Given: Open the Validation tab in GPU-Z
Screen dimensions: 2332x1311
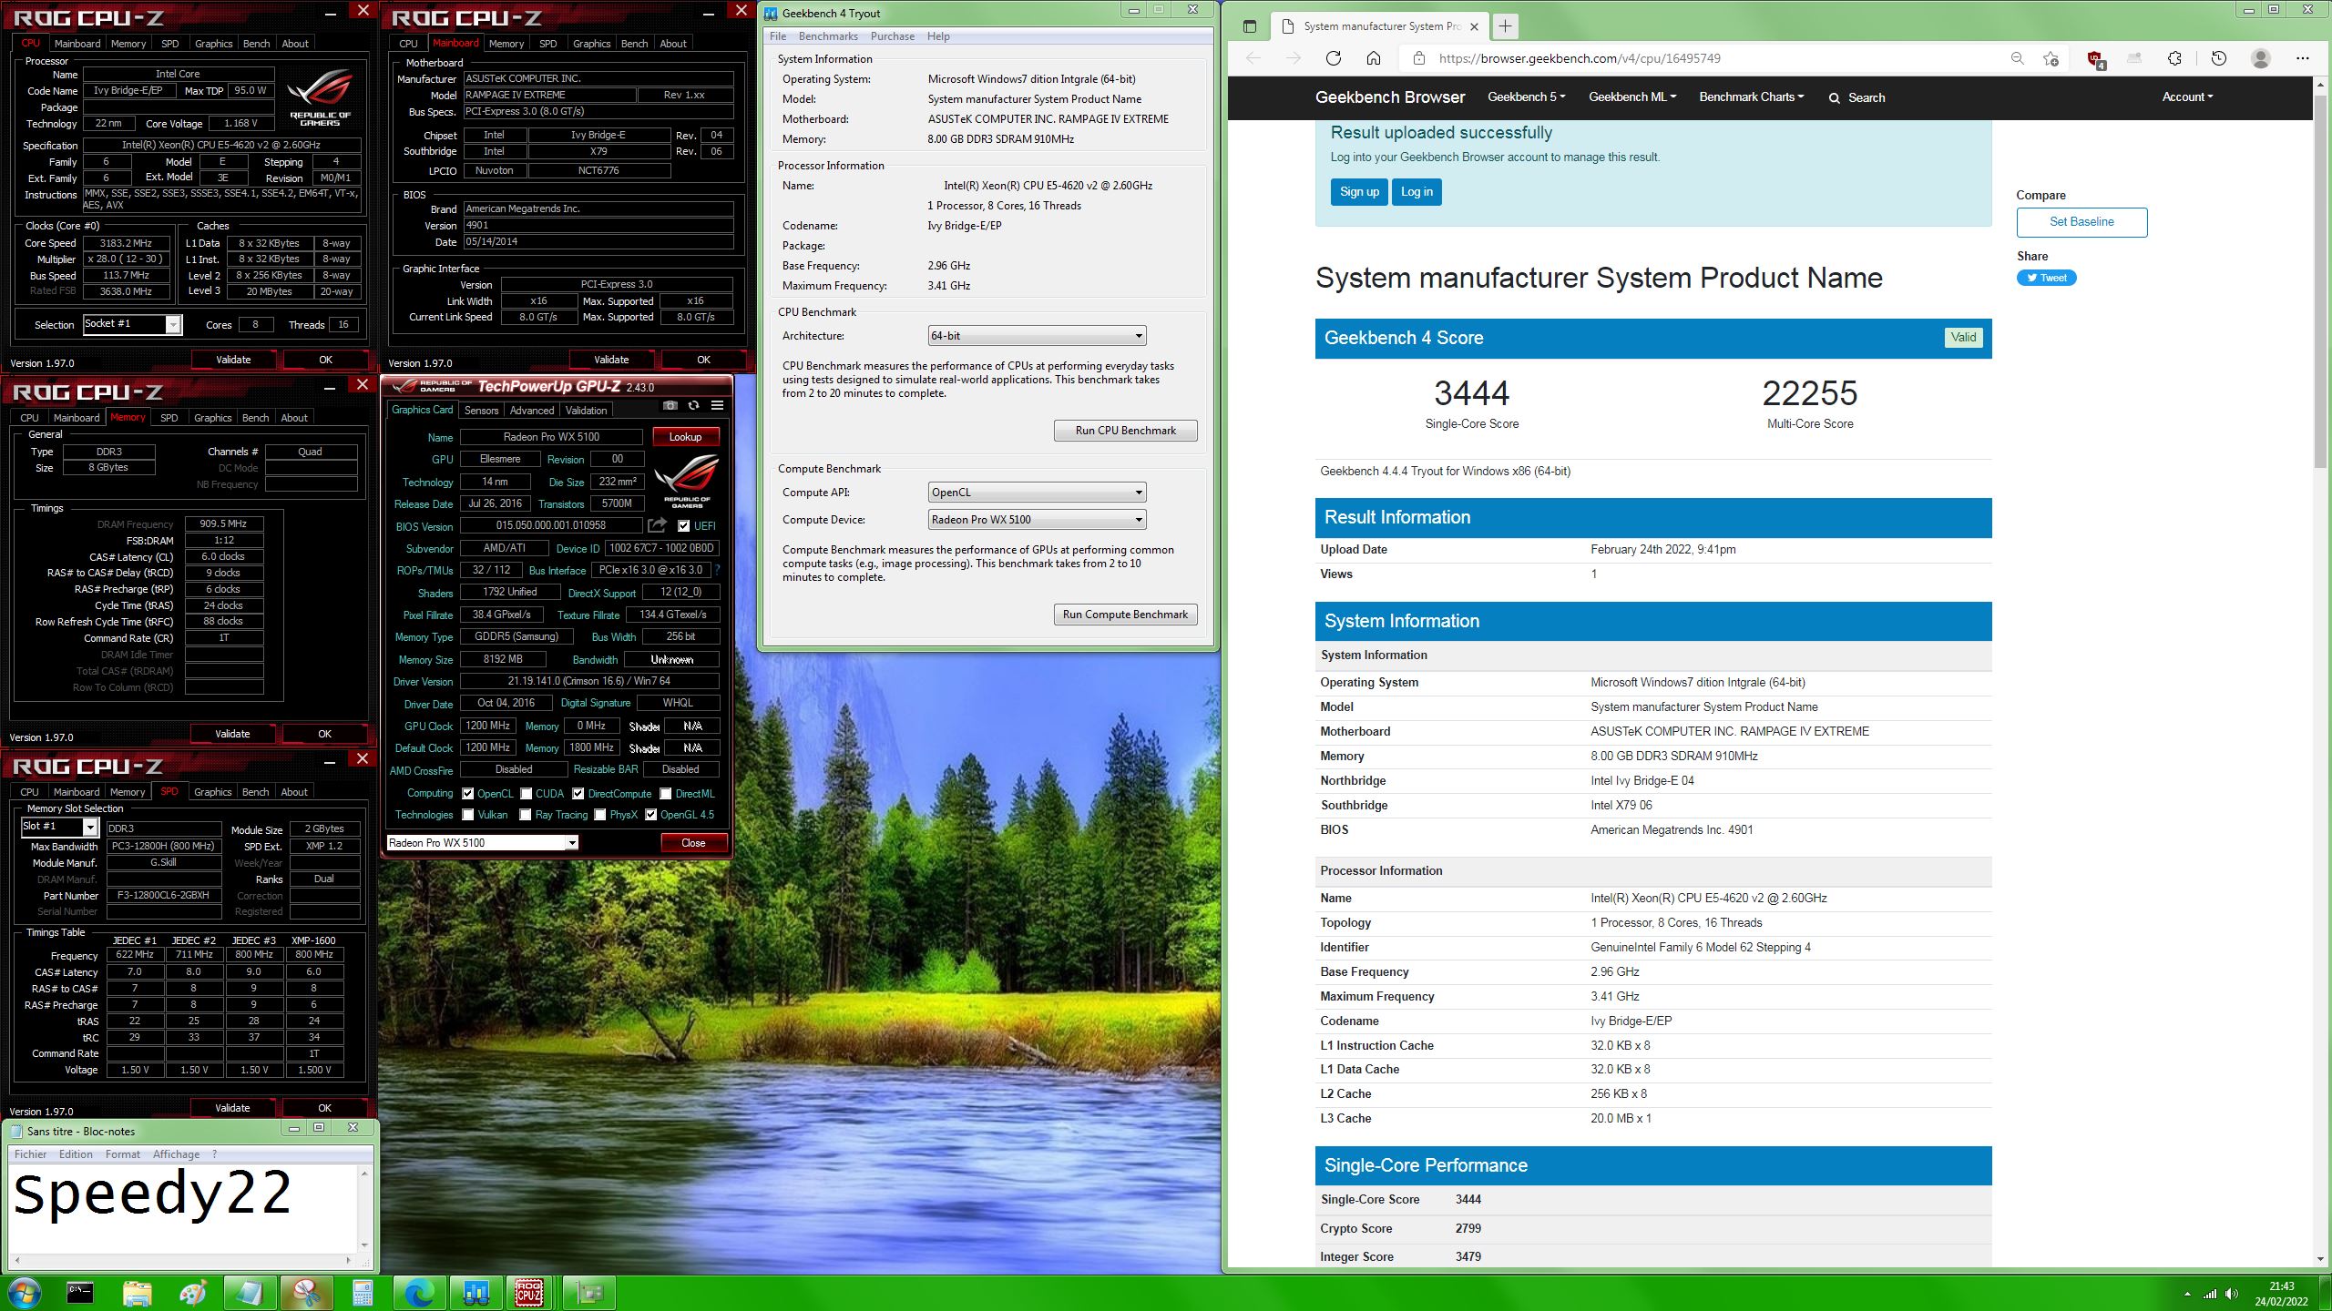Looking at the screenshot, I should click(x=586, y=411).
